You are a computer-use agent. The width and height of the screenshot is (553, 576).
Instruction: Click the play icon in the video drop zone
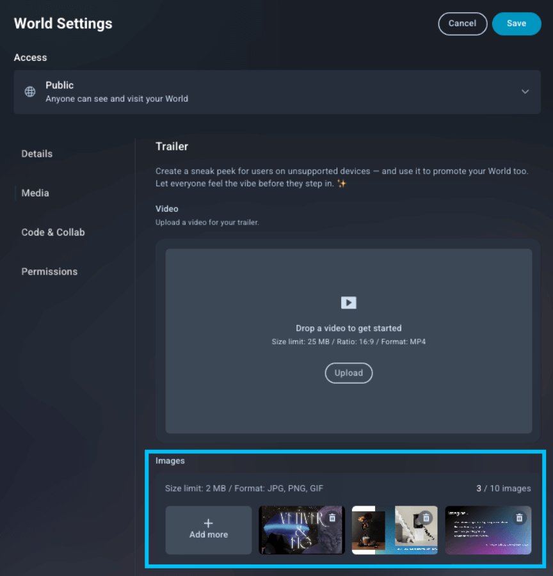(x=348, y=302)
